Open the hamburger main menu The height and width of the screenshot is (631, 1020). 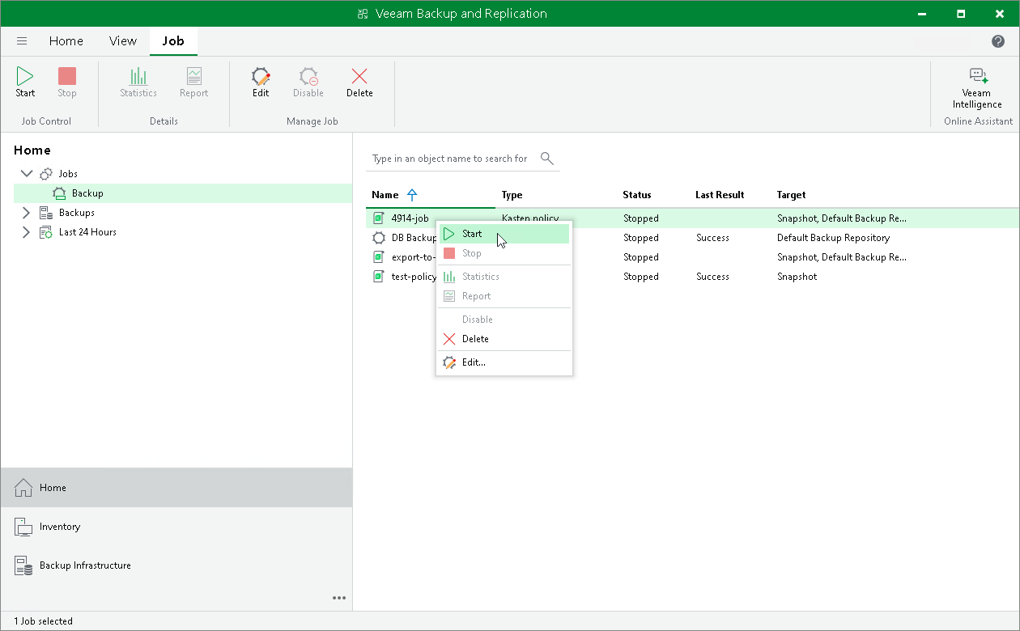coord(22,41)
